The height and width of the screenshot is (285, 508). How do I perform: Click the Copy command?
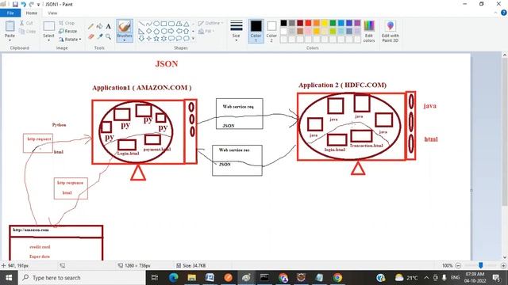click(x=27, y=32)
